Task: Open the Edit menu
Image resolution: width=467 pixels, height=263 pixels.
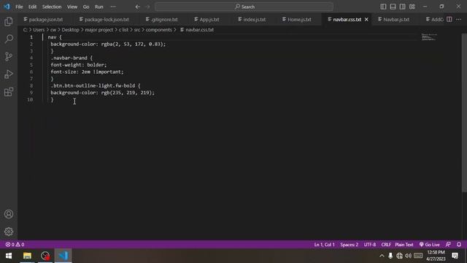Action: click(32, 7)
